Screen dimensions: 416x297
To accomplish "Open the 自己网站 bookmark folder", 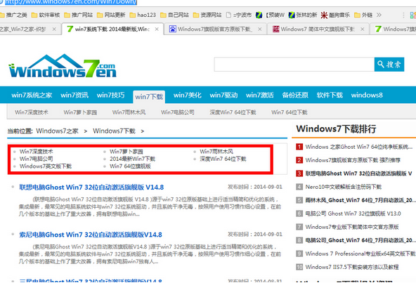I will (x=174, y=15).
